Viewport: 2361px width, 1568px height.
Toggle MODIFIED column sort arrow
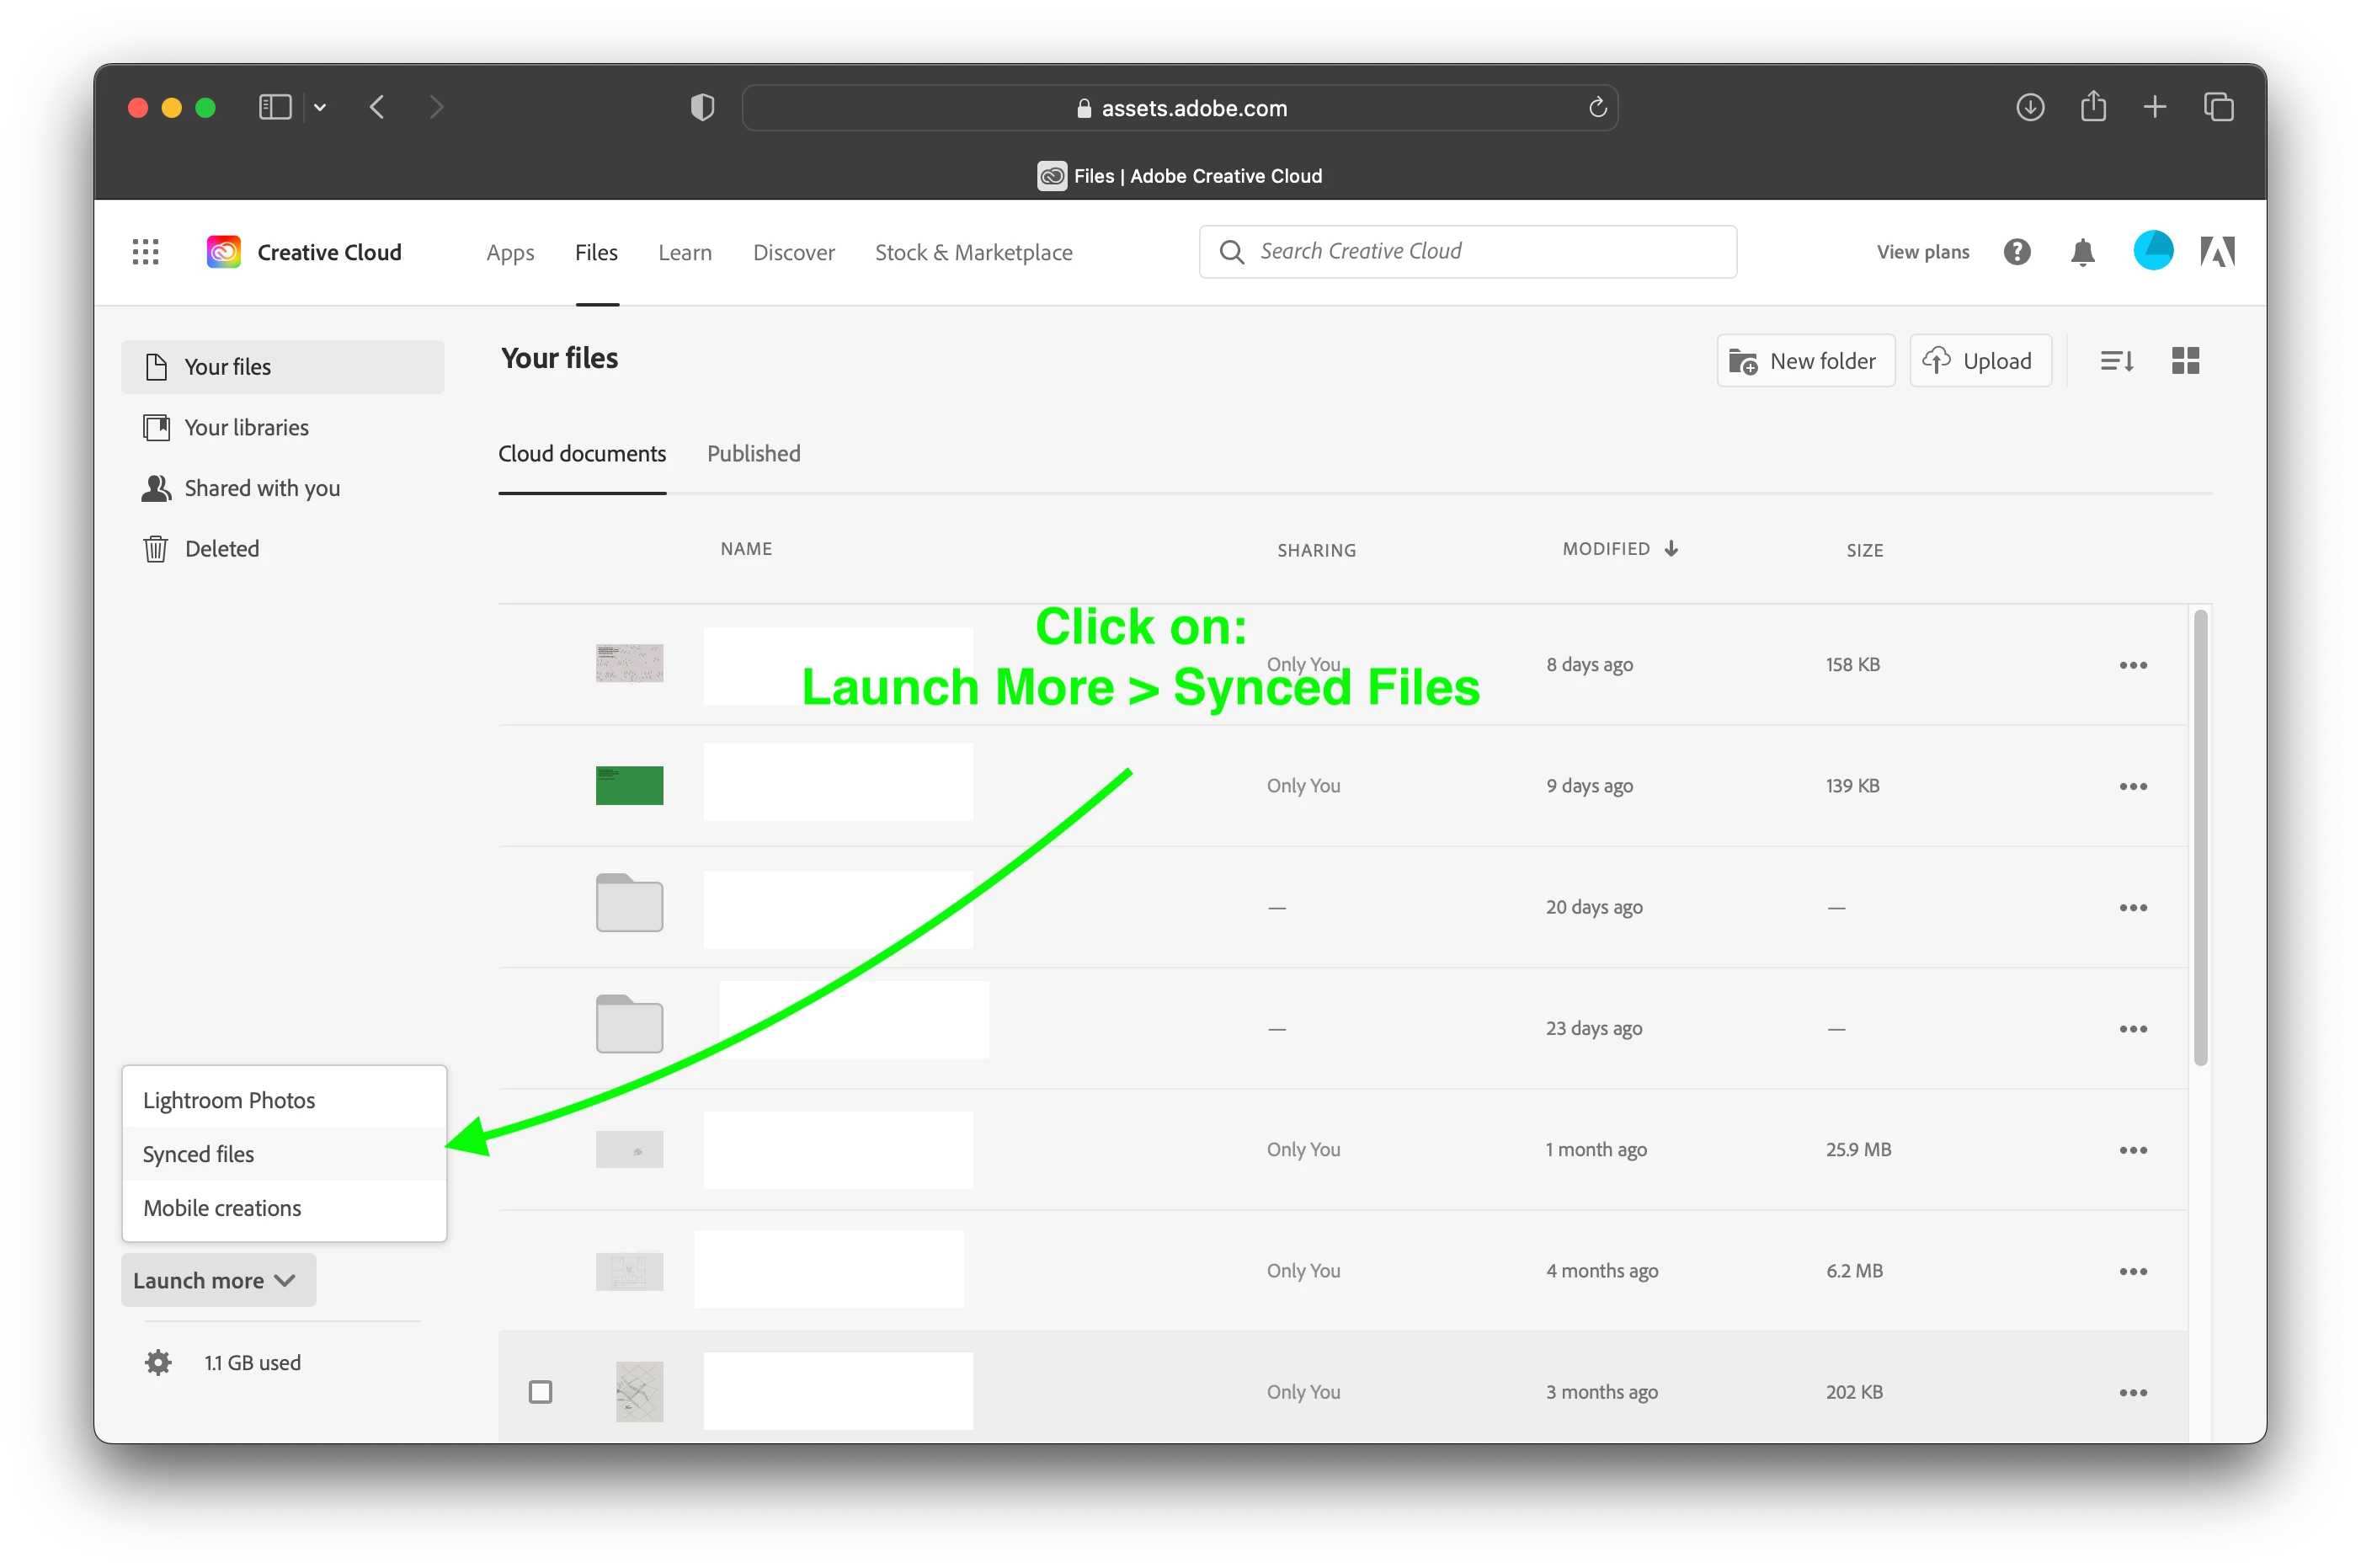[1671, 549]
